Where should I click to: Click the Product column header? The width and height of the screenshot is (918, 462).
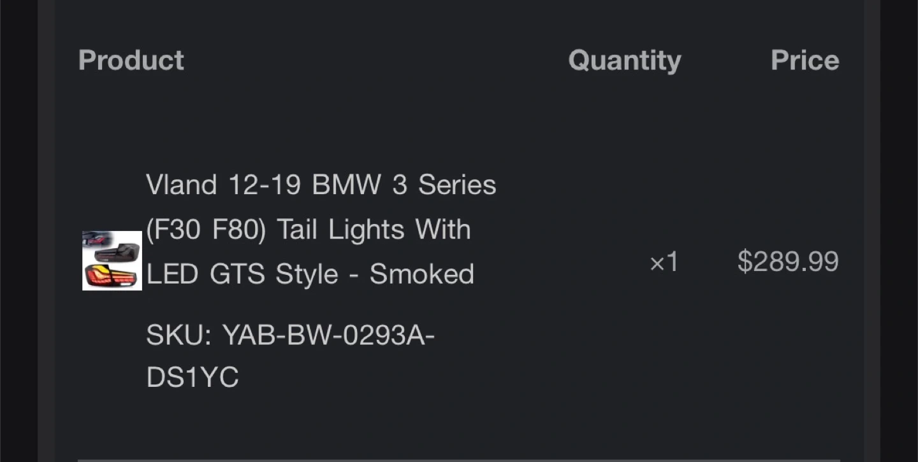tap(131, 60)
